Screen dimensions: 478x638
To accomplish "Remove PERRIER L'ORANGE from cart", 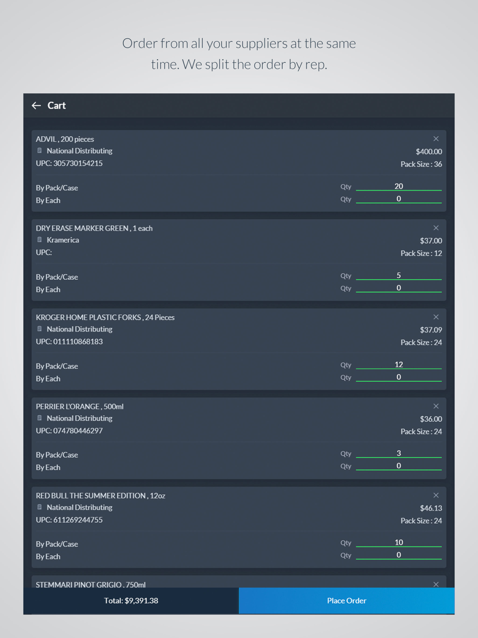I will pos(436,406).
